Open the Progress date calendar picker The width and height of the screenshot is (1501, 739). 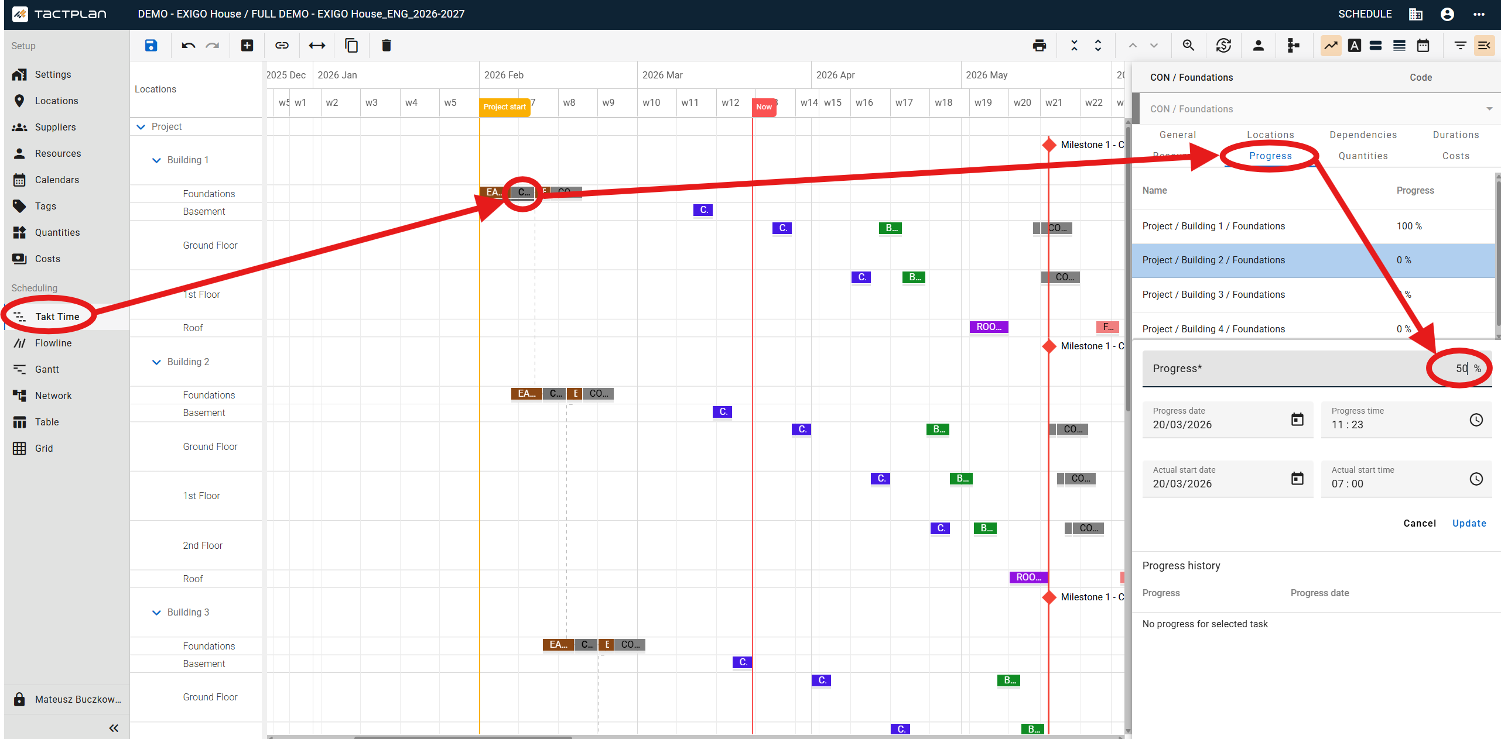[1297, 420]
